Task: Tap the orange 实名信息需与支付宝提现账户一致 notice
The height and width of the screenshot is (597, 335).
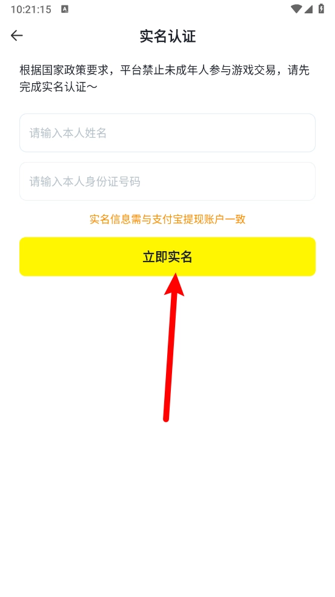Action: coord(167,219)
